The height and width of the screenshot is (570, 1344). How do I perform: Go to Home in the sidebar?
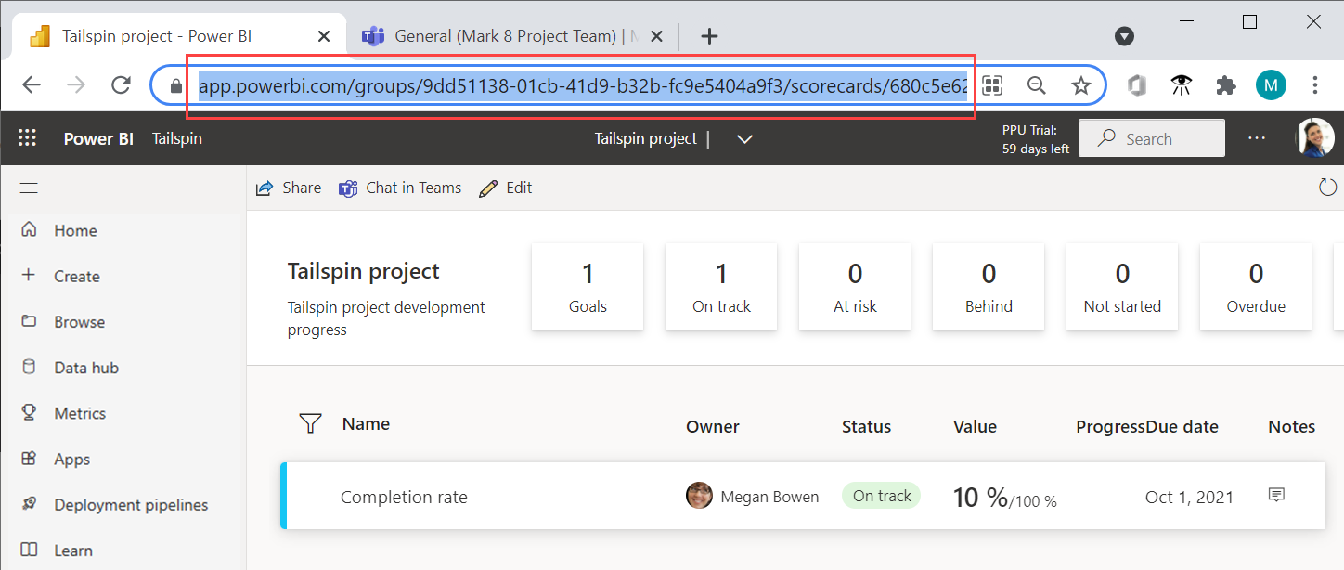(75, 230)
